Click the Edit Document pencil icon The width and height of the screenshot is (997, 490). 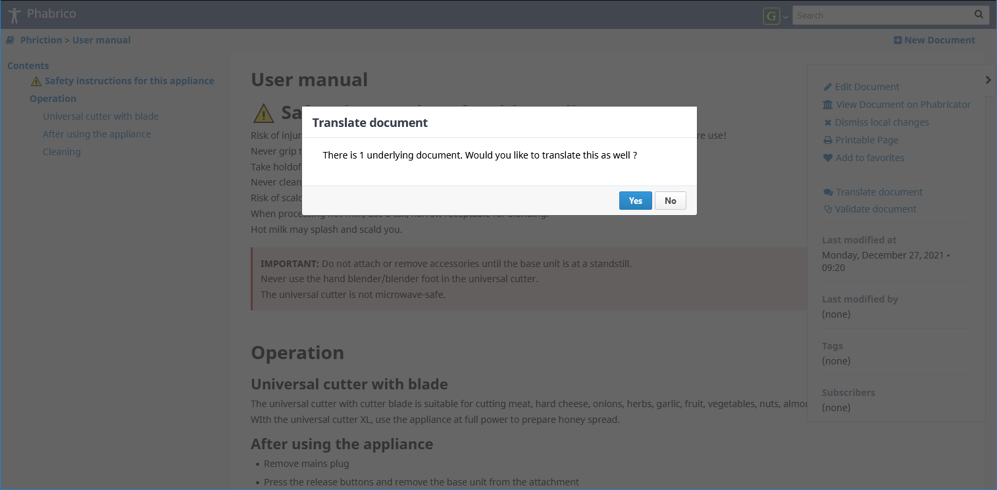[x=828, y=87]
